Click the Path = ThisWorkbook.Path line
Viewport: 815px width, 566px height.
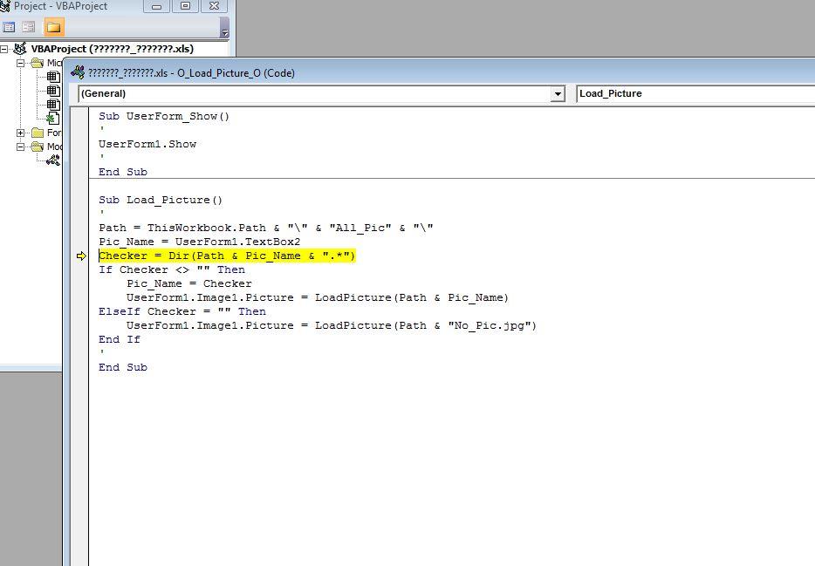(x=266, y=228)
